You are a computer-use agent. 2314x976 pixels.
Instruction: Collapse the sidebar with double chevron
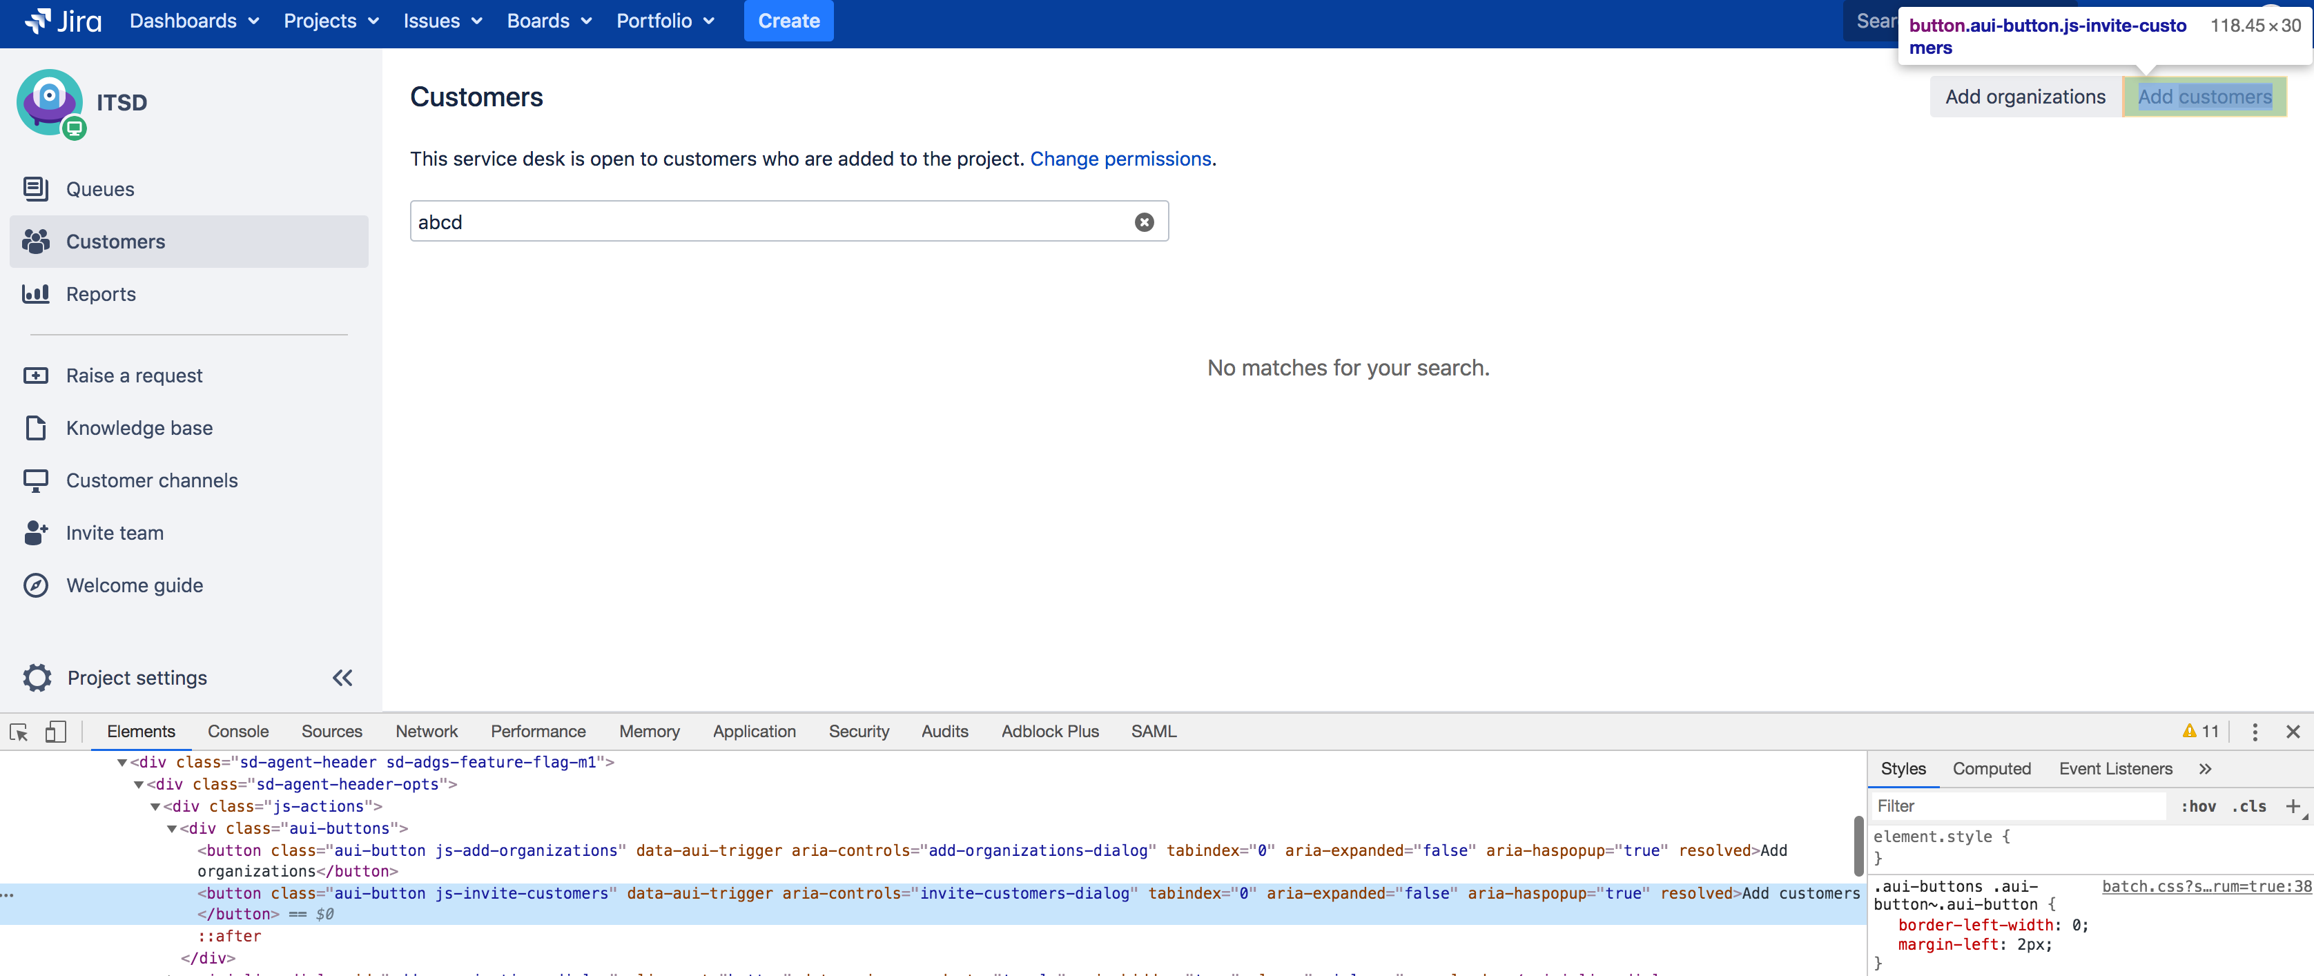click(x=342, y=678)
